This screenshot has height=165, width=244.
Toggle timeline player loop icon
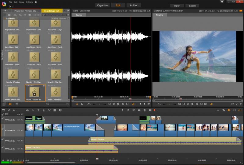pos(159,104)
